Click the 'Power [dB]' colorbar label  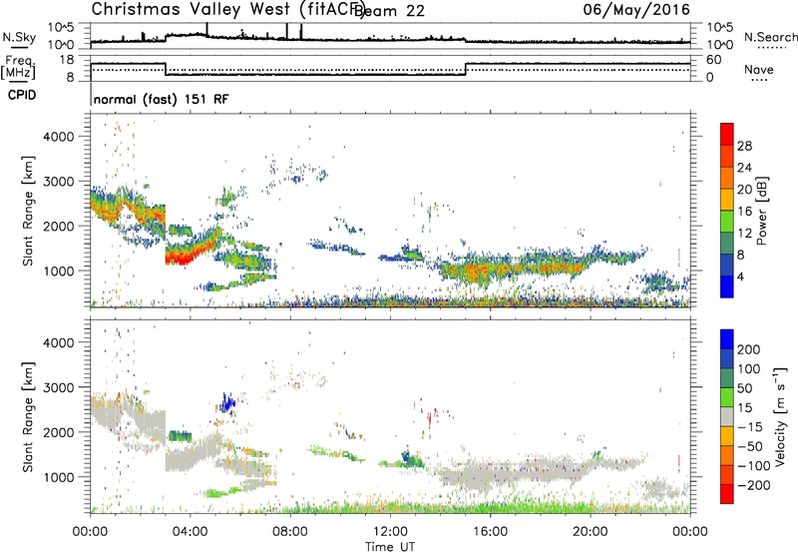(761, 211)
